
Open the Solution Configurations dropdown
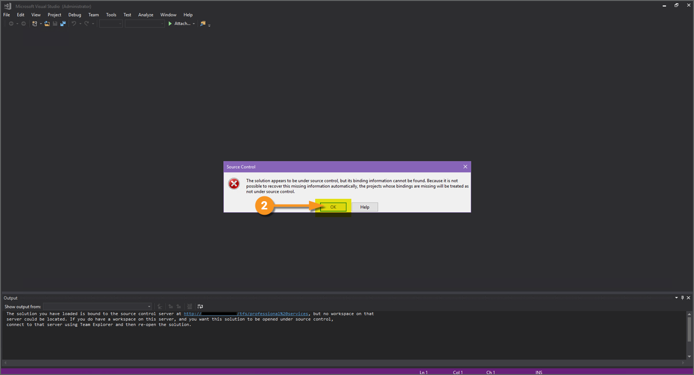pyautogui.click(x=111, y=24)
